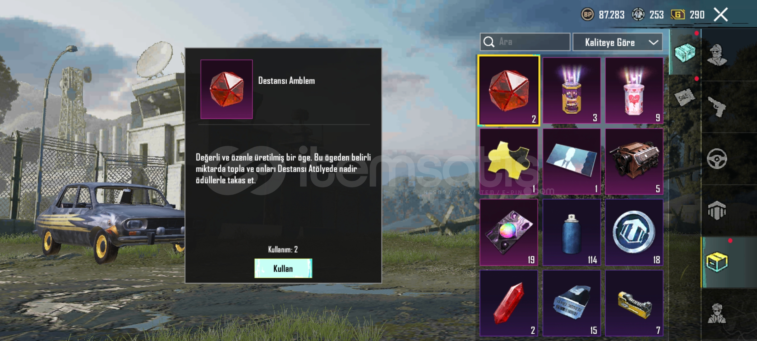Viewport: 757px width, 341px height.
Task: Select the yellow weapon part item
Action: (634, 303)
